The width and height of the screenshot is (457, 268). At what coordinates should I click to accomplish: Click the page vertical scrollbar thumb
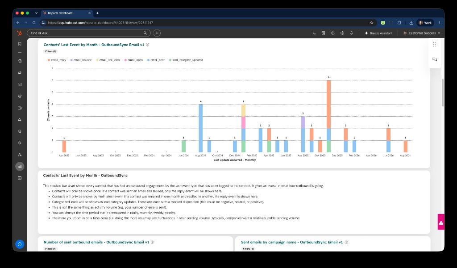442,93
